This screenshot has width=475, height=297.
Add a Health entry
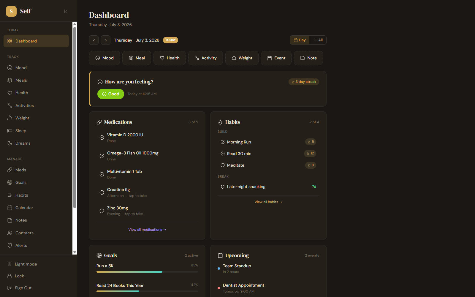coord(170,58)
